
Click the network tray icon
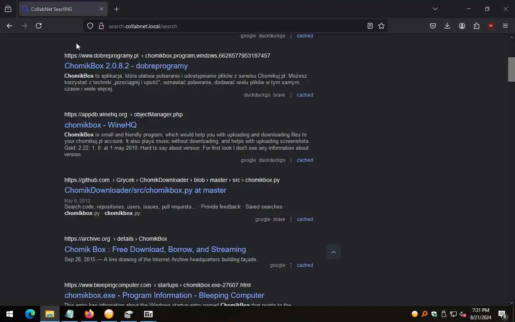click(453, 314)
